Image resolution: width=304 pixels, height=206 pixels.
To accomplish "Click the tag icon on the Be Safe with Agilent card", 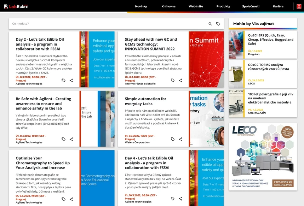I will [x=64, y=139].
